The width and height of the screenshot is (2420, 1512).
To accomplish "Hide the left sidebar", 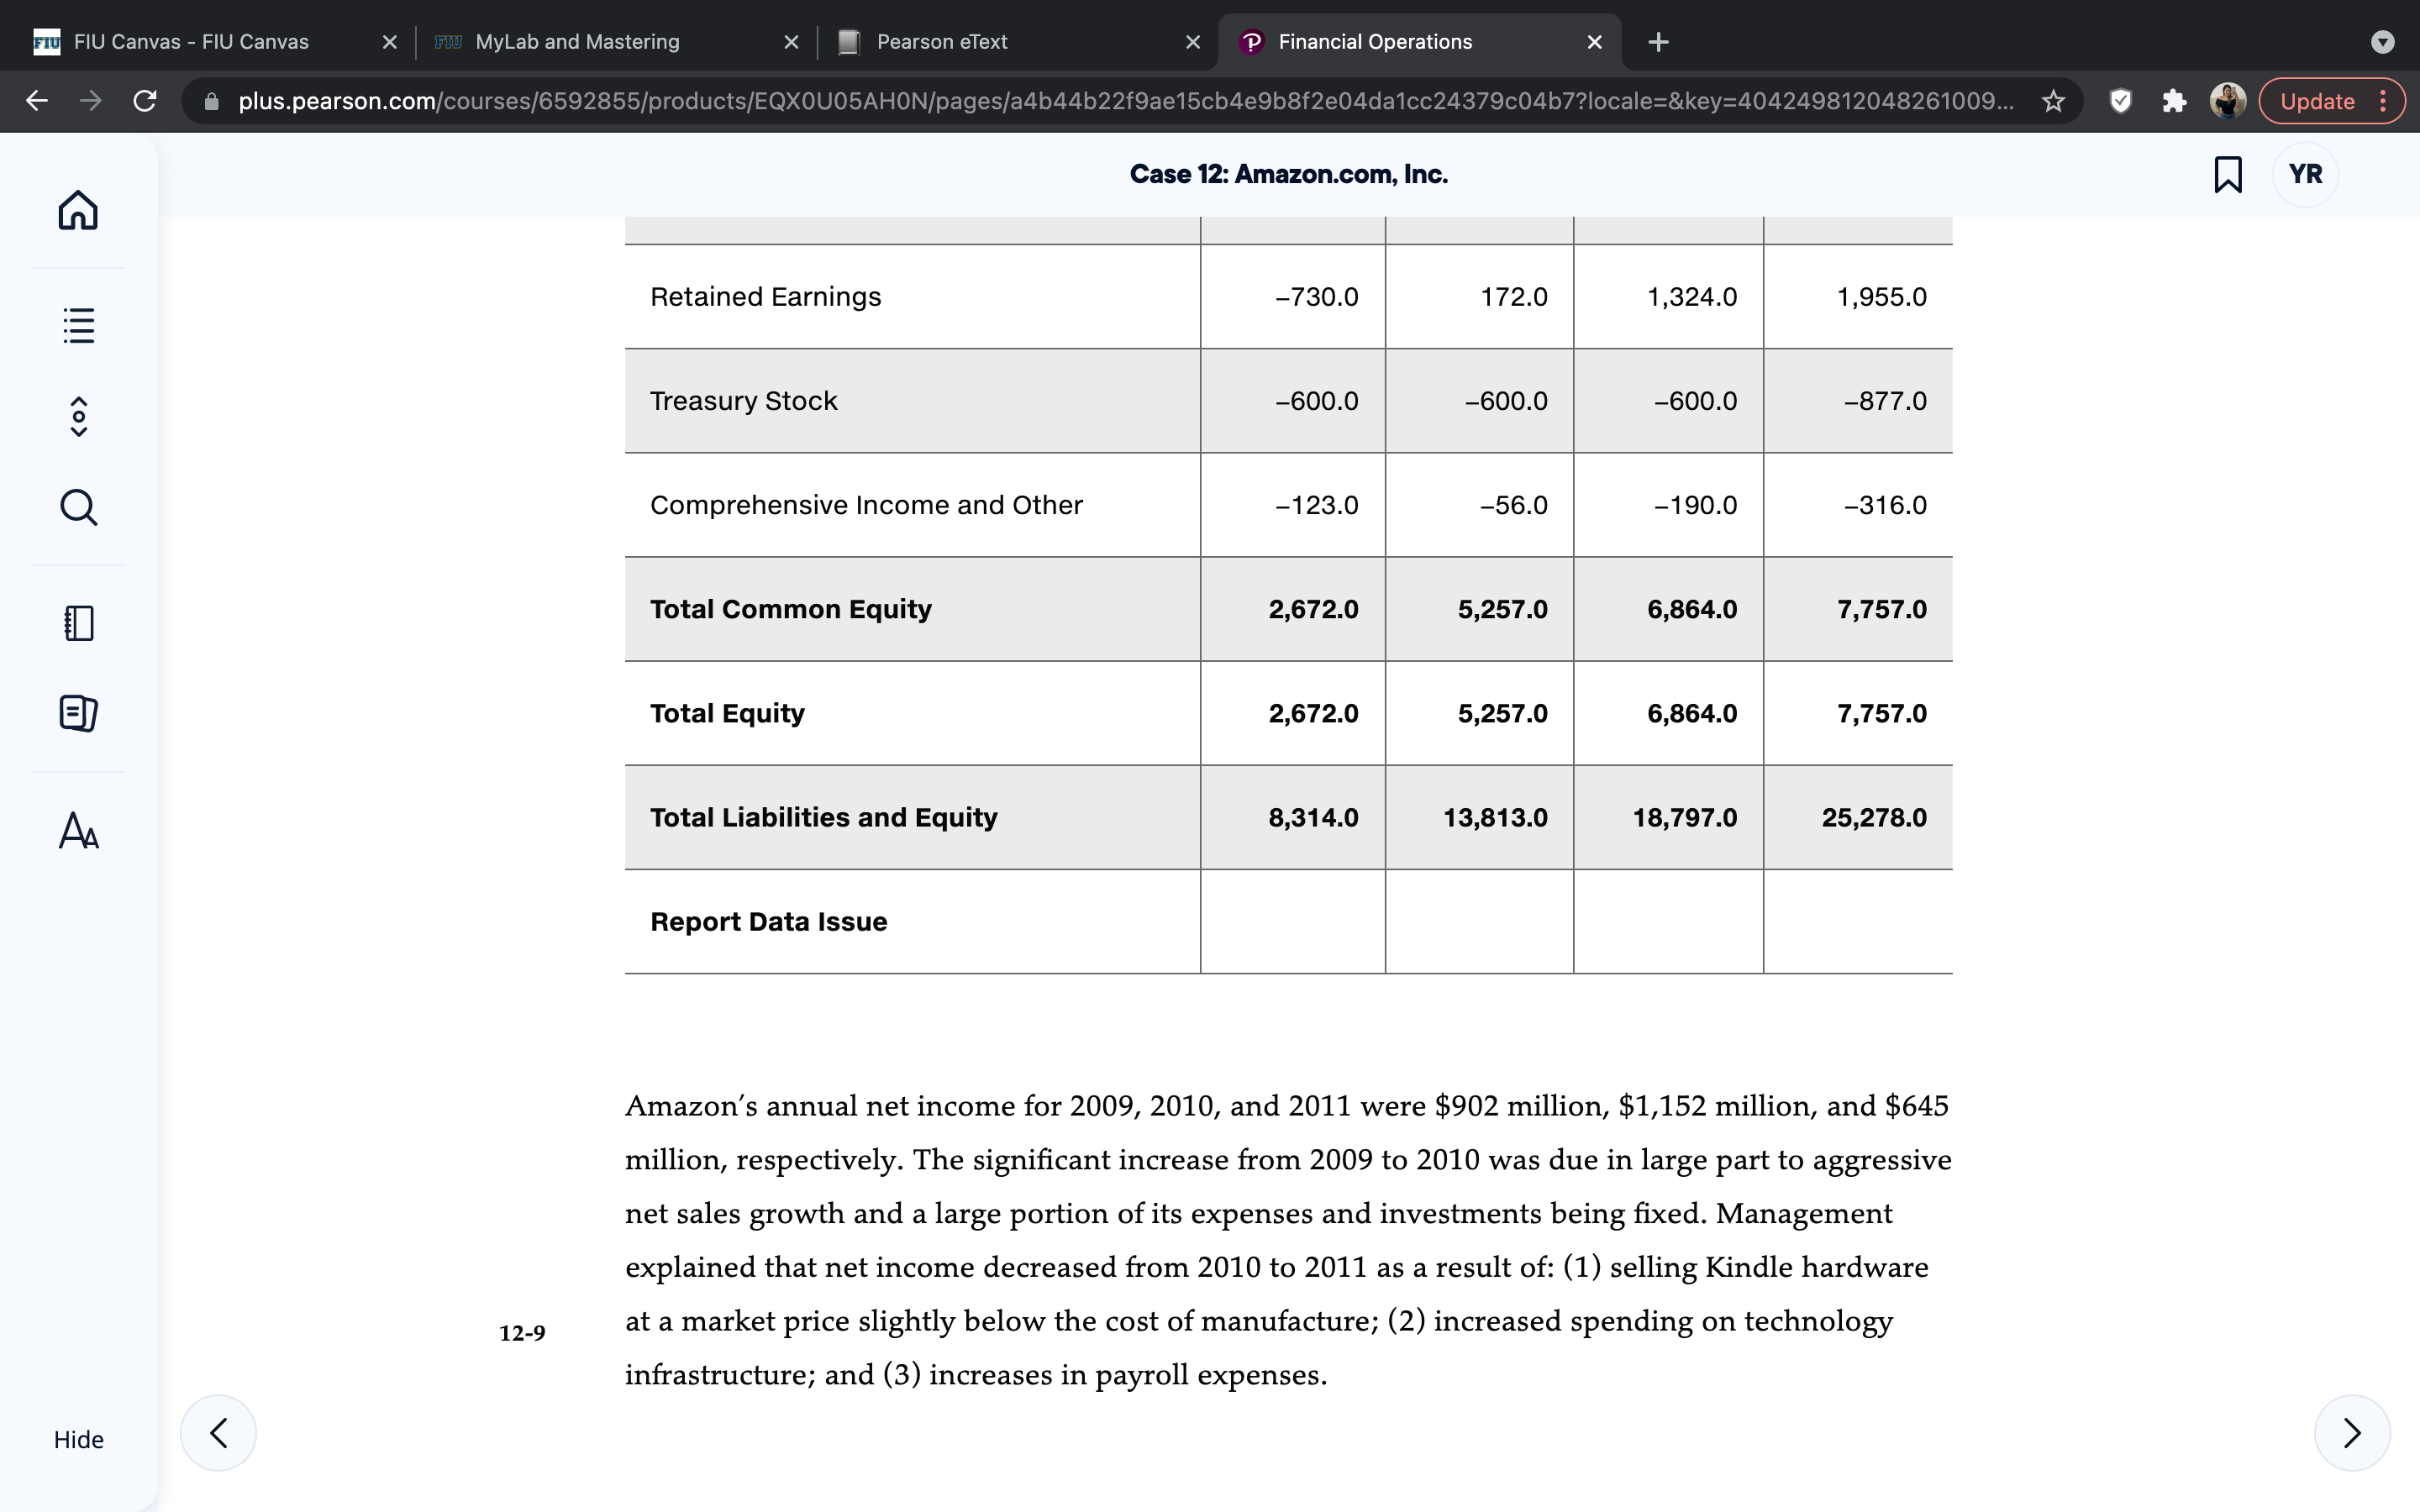I will click(78, 1439).
